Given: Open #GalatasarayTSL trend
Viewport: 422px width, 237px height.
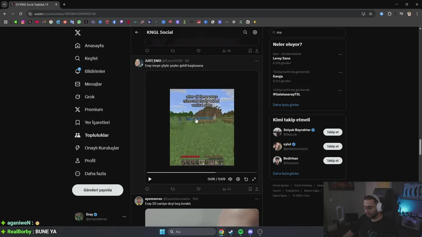Looking at the screenshot, I should pyautogui.click(x=286, y=94).
